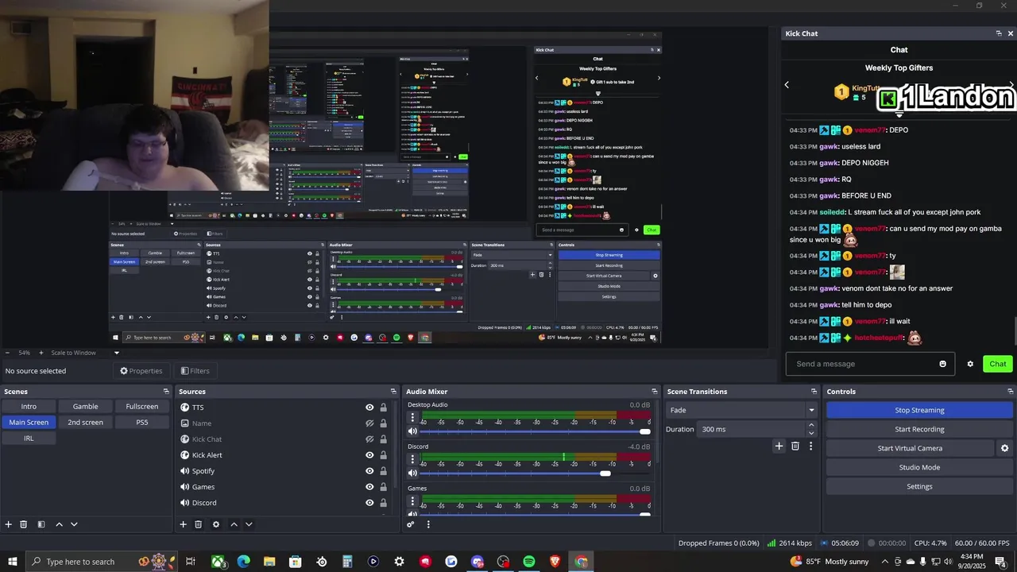Add a scene transition with plus icon

(779, 446)
